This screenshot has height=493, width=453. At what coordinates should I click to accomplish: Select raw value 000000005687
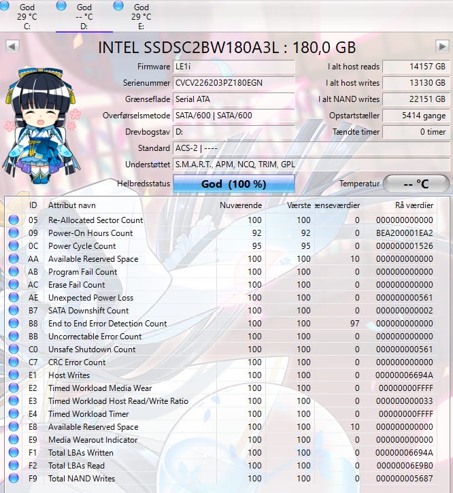click(x=405, y=478)
